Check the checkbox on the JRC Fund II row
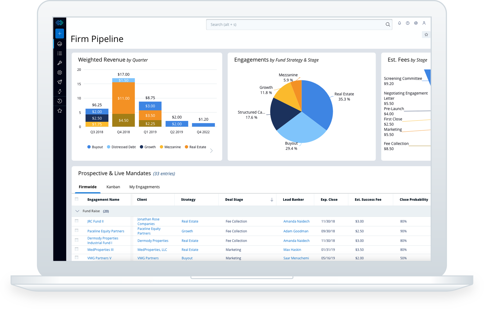Viewport: 484px width, 309px height. point(77,220)
